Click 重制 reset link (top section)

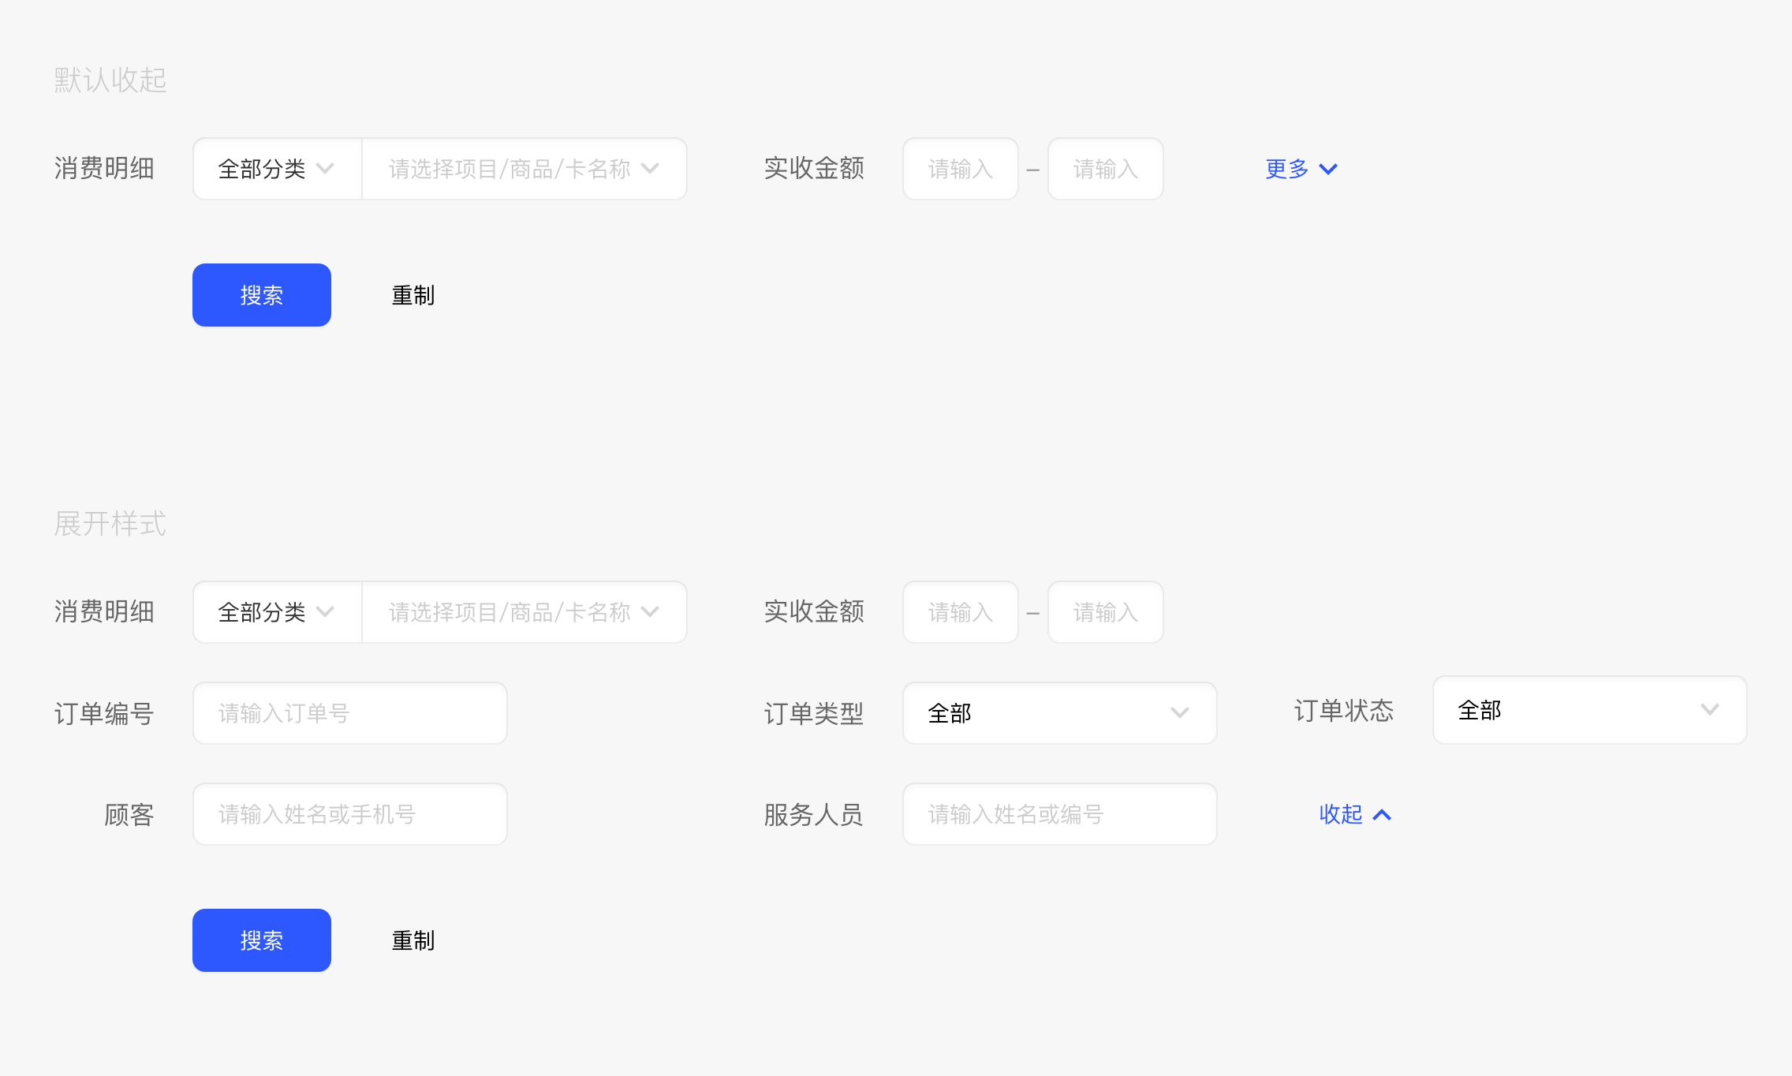[411, 293]
